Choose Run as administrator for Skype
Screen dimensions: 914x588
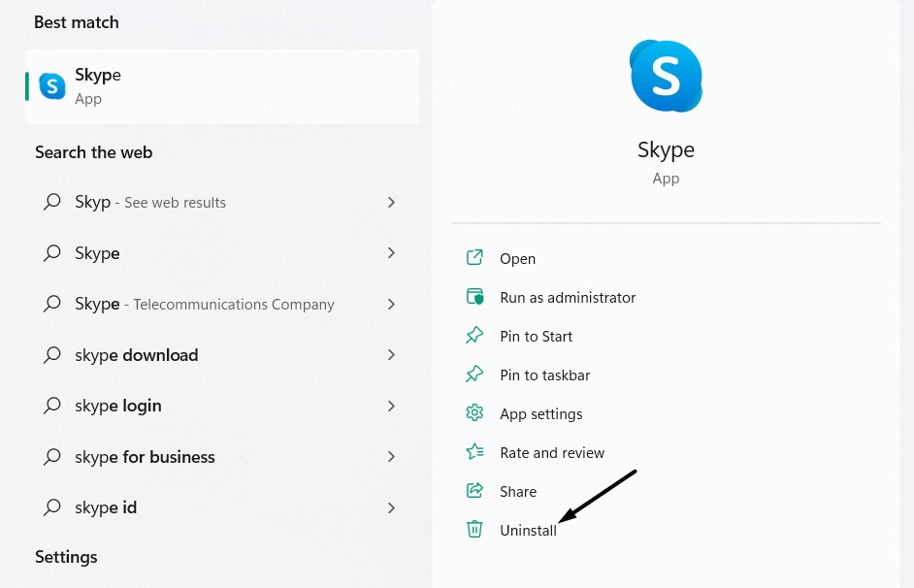(x=568, y=298)
